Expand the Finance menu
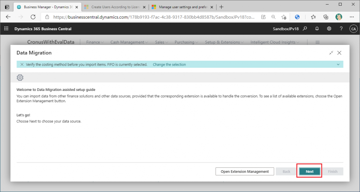 pos(95,42)
